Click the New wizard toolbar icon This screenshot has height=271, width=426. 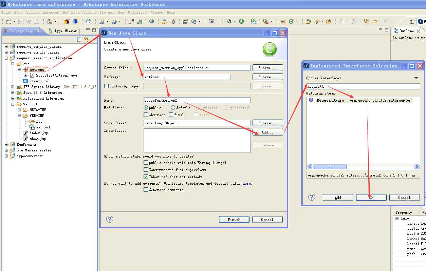pos(9,21)
